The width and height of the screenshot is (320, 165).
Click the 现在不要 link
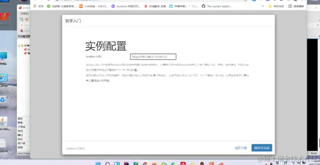[241, 148]
